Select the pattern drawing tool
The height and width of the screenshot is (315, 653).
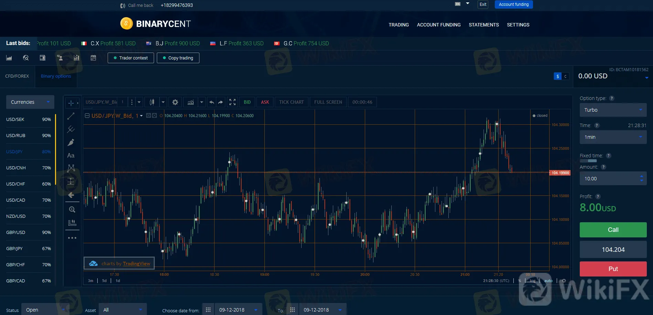(x=71, y=168)
